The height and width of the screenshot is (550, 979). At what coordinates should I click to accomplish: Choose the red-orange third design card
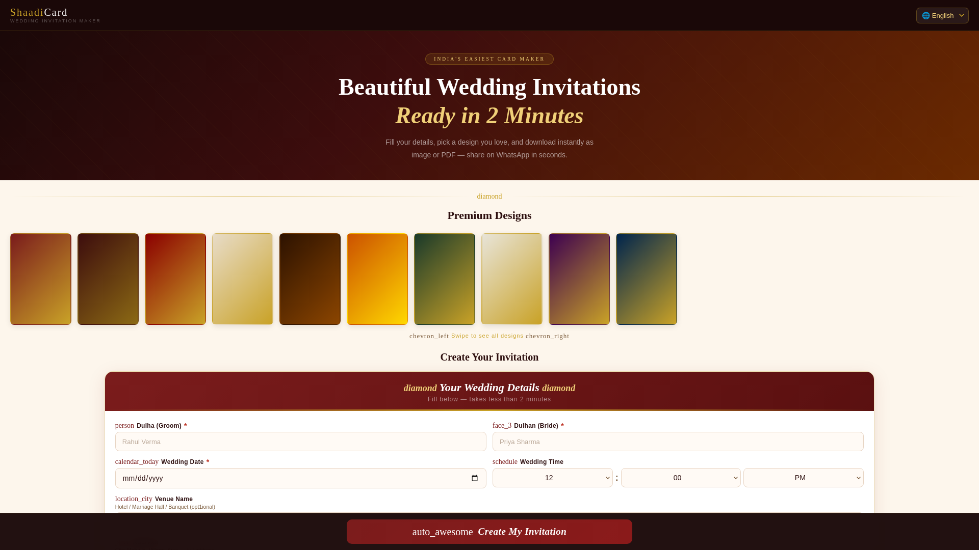coord(175,279)
